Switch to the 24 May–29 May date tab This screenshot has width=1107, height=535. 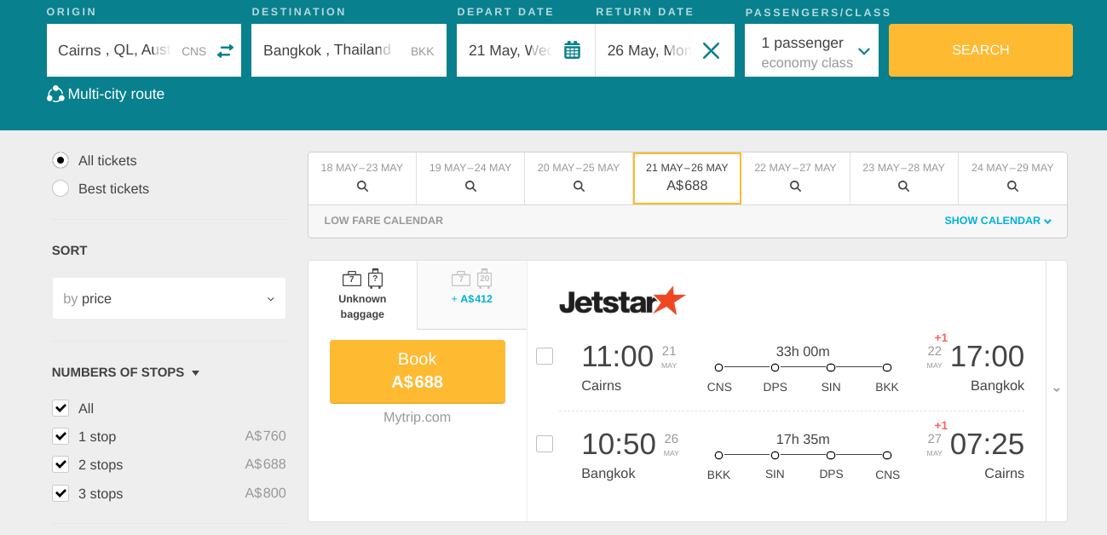coord(1012,178)
